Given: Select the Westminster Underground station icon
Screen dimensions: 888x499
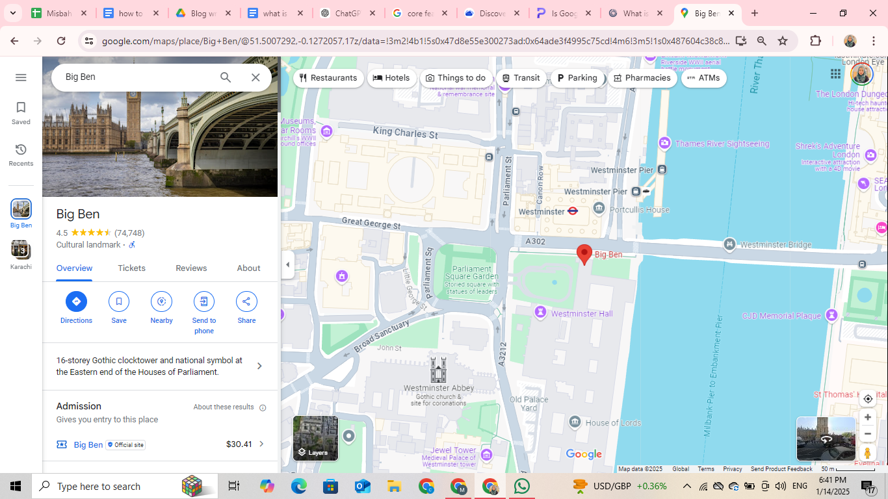Looking at the screenshot, I should tap(573, 211).
